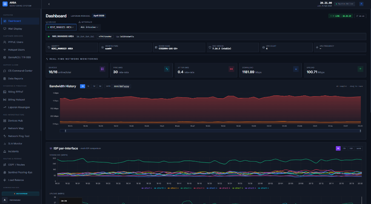The height and width of the screenshot is (204, 371).
Task: Click the left handle of bandwidth zoom slider
Action: (x=66, y=131)
